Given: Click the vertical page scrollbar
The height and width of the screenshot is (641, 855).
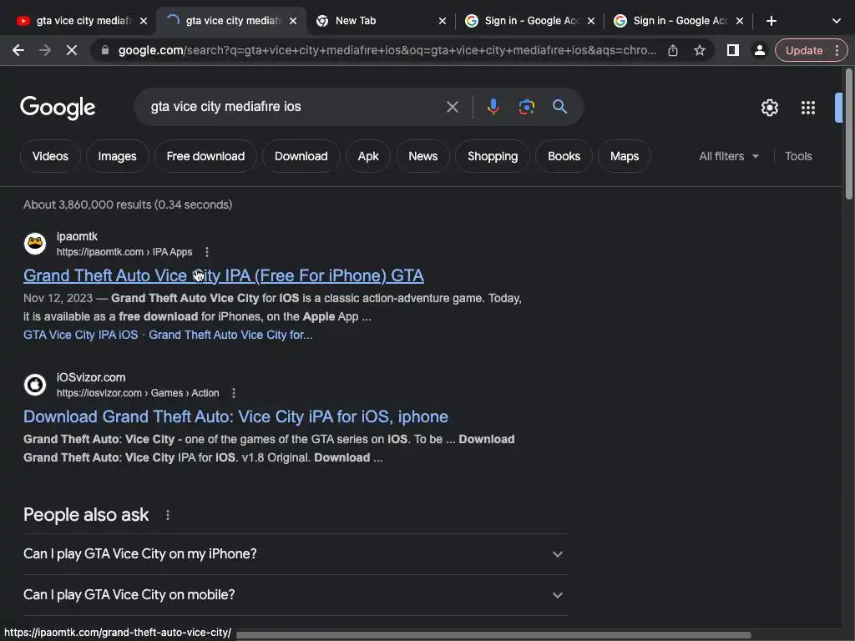Looking at the screenshot, I should [848, 134].
